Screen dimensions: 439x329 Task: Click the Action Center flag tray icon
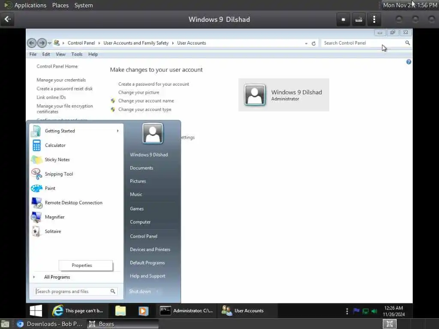pyautogui.click(x=356, y=311)
